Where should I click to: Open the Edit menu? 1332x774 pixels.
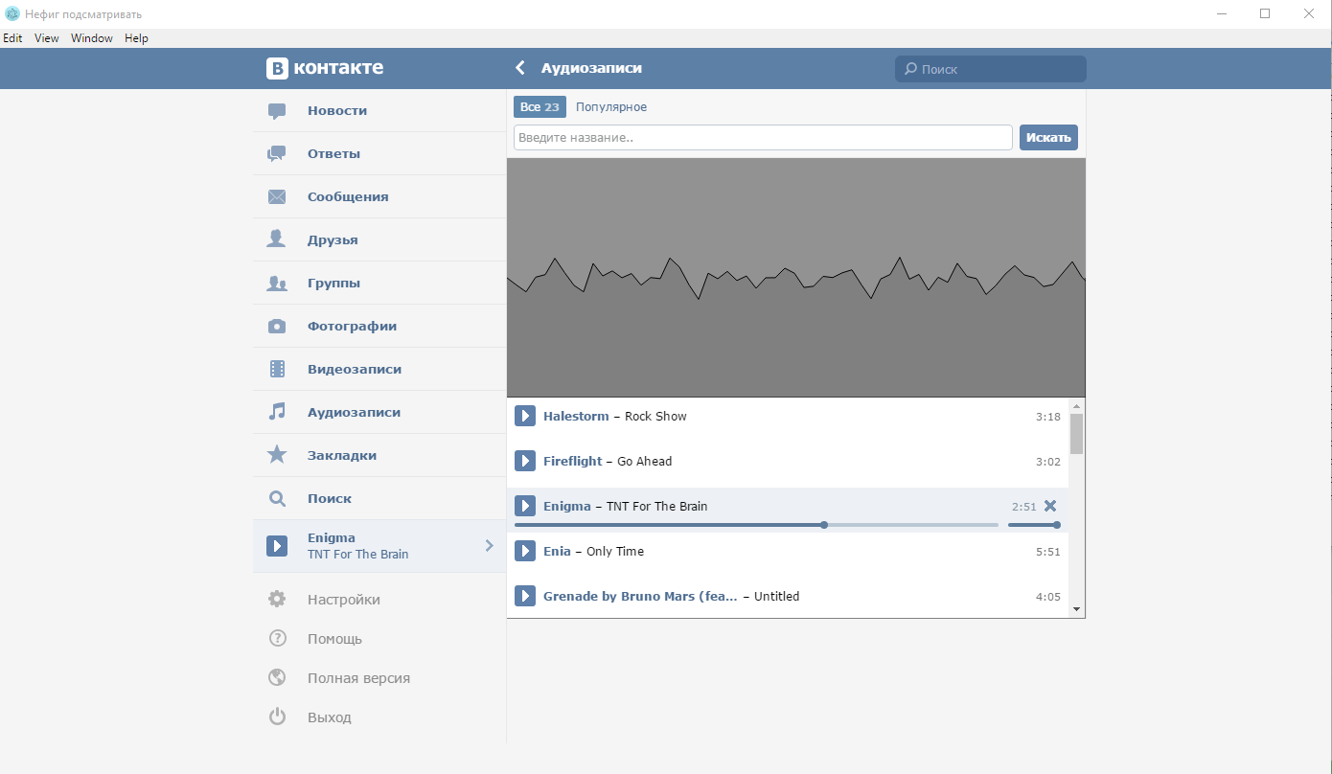pos(12,38)
